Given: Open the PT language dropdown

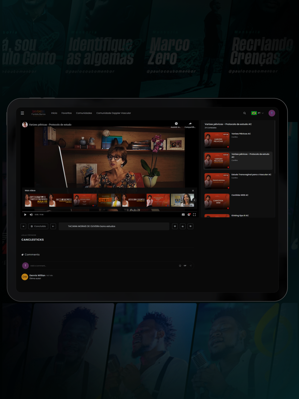Looking at the screenshot, I should pos(261,113).
